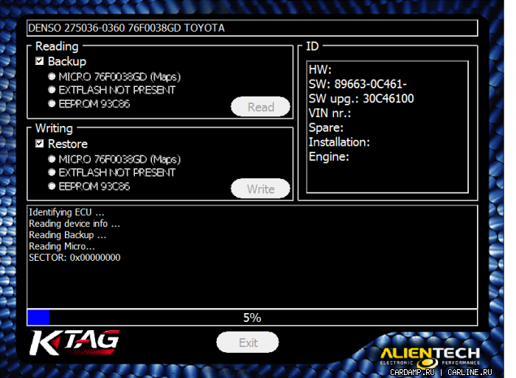Click 'Reading device info ...' log line
The width and height of the screenshot is (516, 378).
[74, 224]
